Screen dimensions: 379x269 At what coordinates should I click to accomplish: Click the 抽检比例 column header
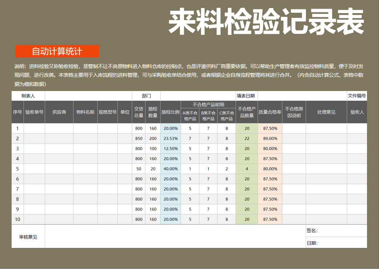pyautogui.click(x=170, y=112)
